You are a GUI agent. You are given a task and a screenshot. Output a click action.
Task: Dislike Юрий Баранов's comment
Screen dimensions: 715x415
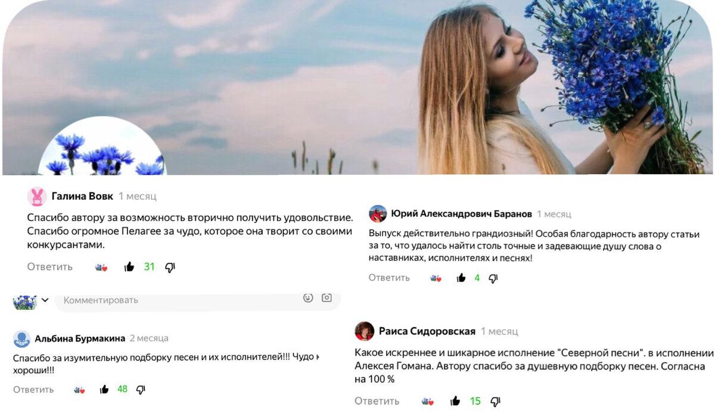click(x=493, y=278)
